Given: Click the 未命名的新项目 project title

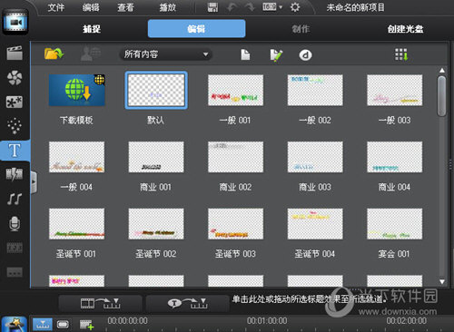Looking at the screenshot, I should [x=356, y=7].
